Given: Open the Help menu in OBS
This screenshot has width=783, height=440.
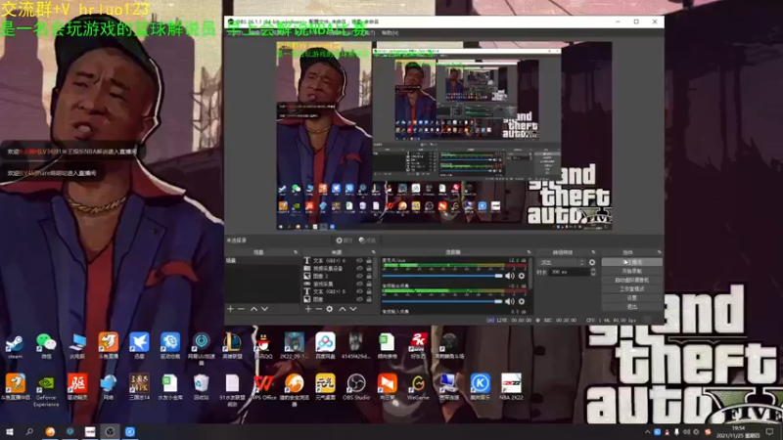Looking at the screenshot, I should pyautogui.click(x=390, y=33).
